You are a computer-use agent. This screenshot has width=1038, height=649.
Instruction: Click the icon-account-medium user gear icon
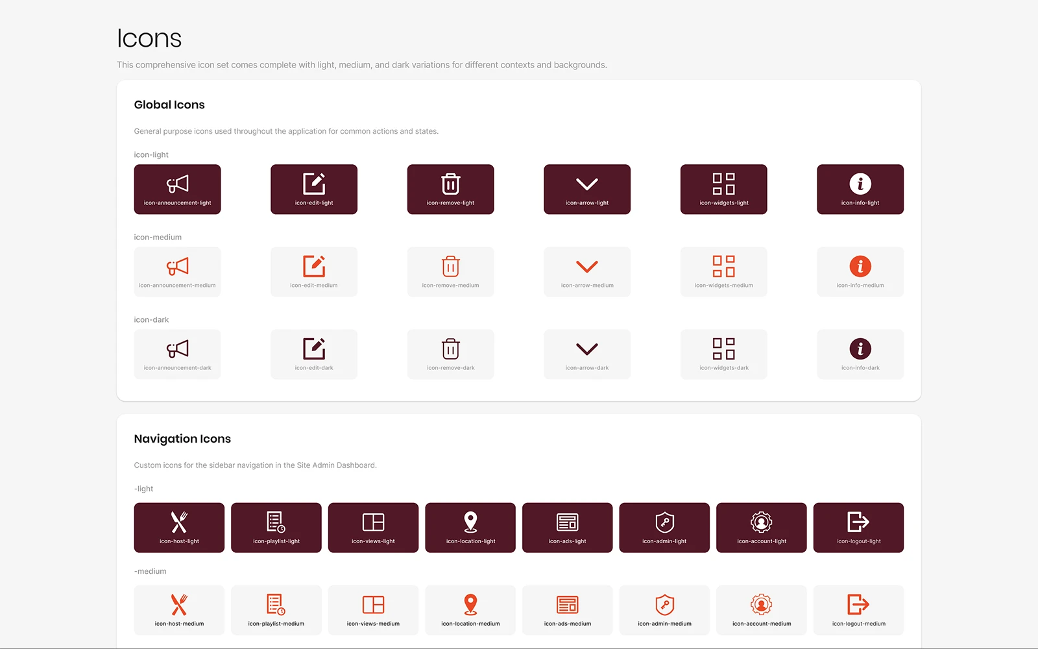762,604
